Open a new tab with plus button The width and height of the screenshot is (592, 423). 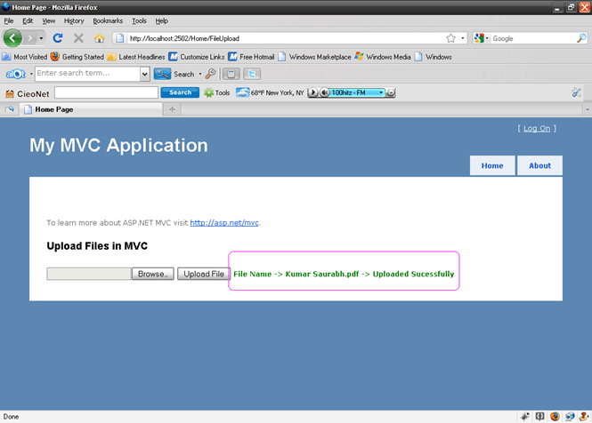(172, 109)
